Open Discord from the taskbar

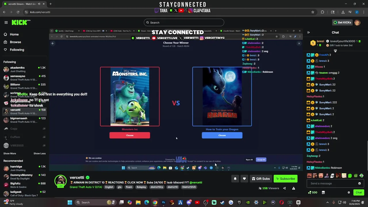tap(189, 202)
